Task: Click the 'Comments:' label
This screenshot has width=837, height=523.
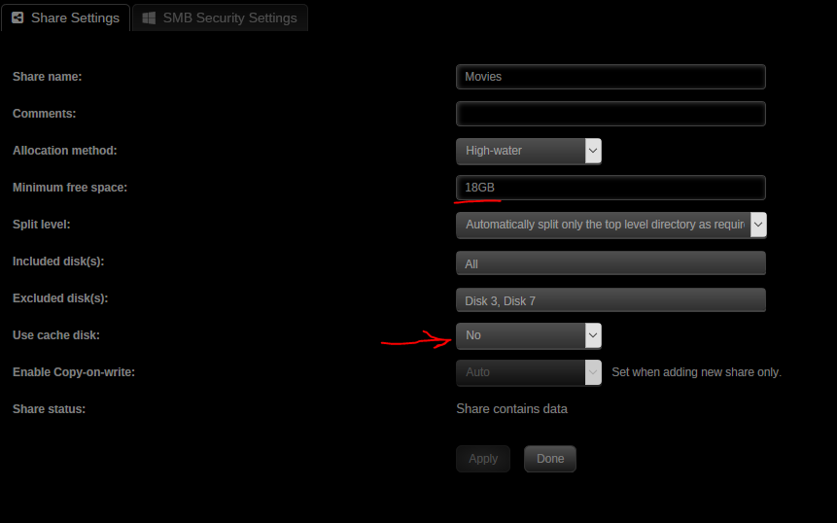Action: tap(45, 114)
